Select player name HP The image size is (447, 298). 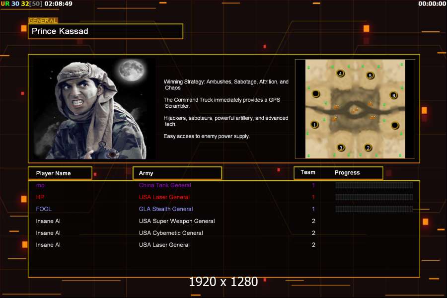[40, 197]
